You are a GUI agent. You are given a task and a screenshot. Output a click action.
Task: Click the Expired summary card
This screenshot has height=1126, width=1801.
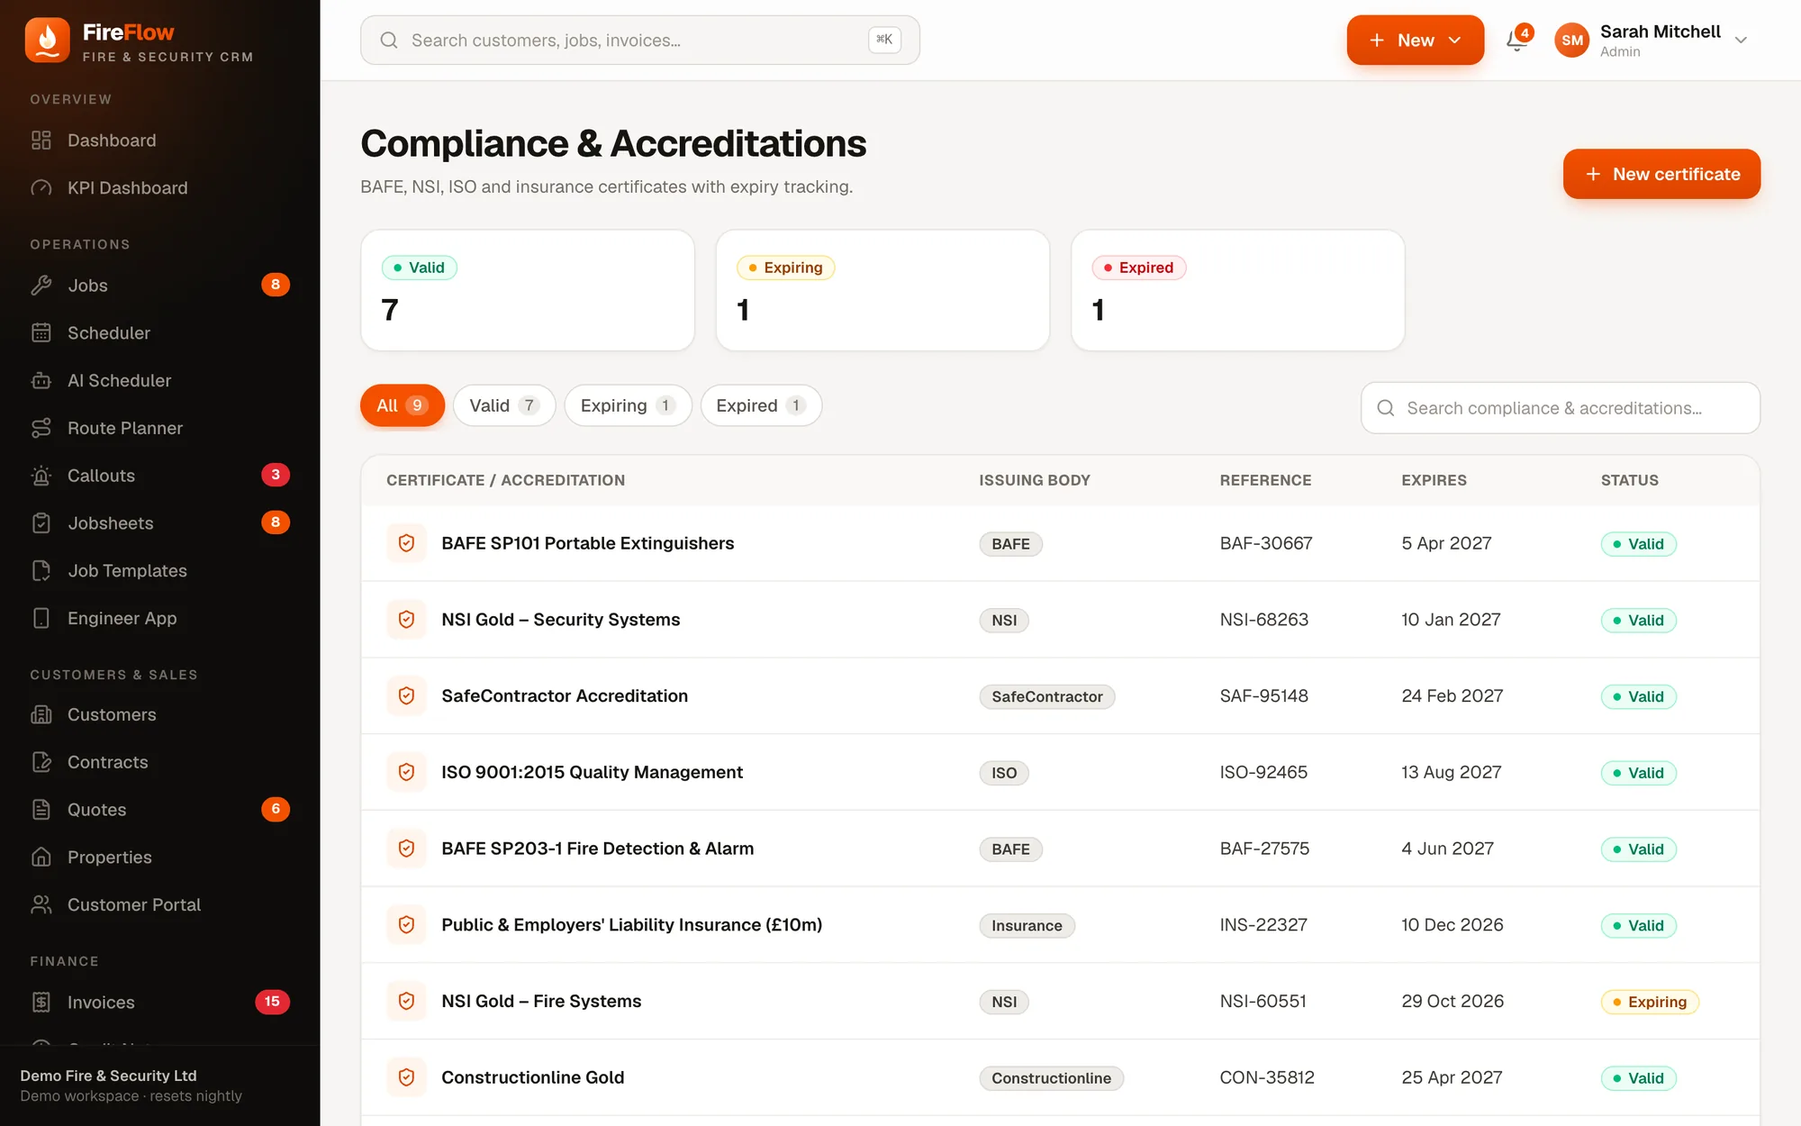(1238, 290)
